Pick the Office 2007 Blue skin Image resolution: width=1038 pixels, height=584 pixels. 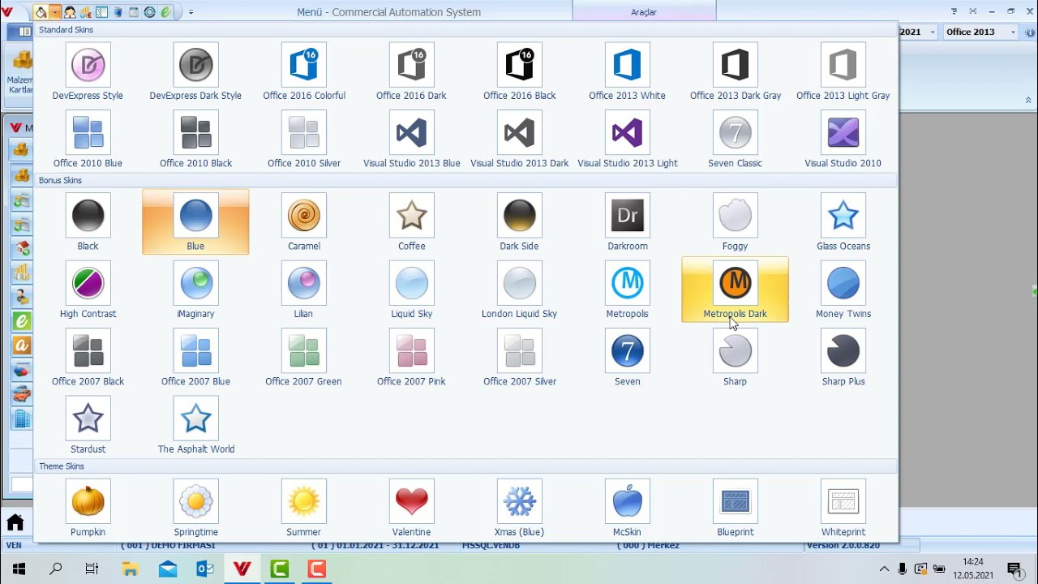195,357
